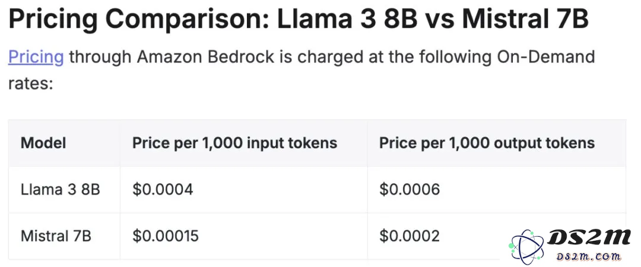
Task: Click Mistral 7B in the heading
Action: click(x=525, y=20)
